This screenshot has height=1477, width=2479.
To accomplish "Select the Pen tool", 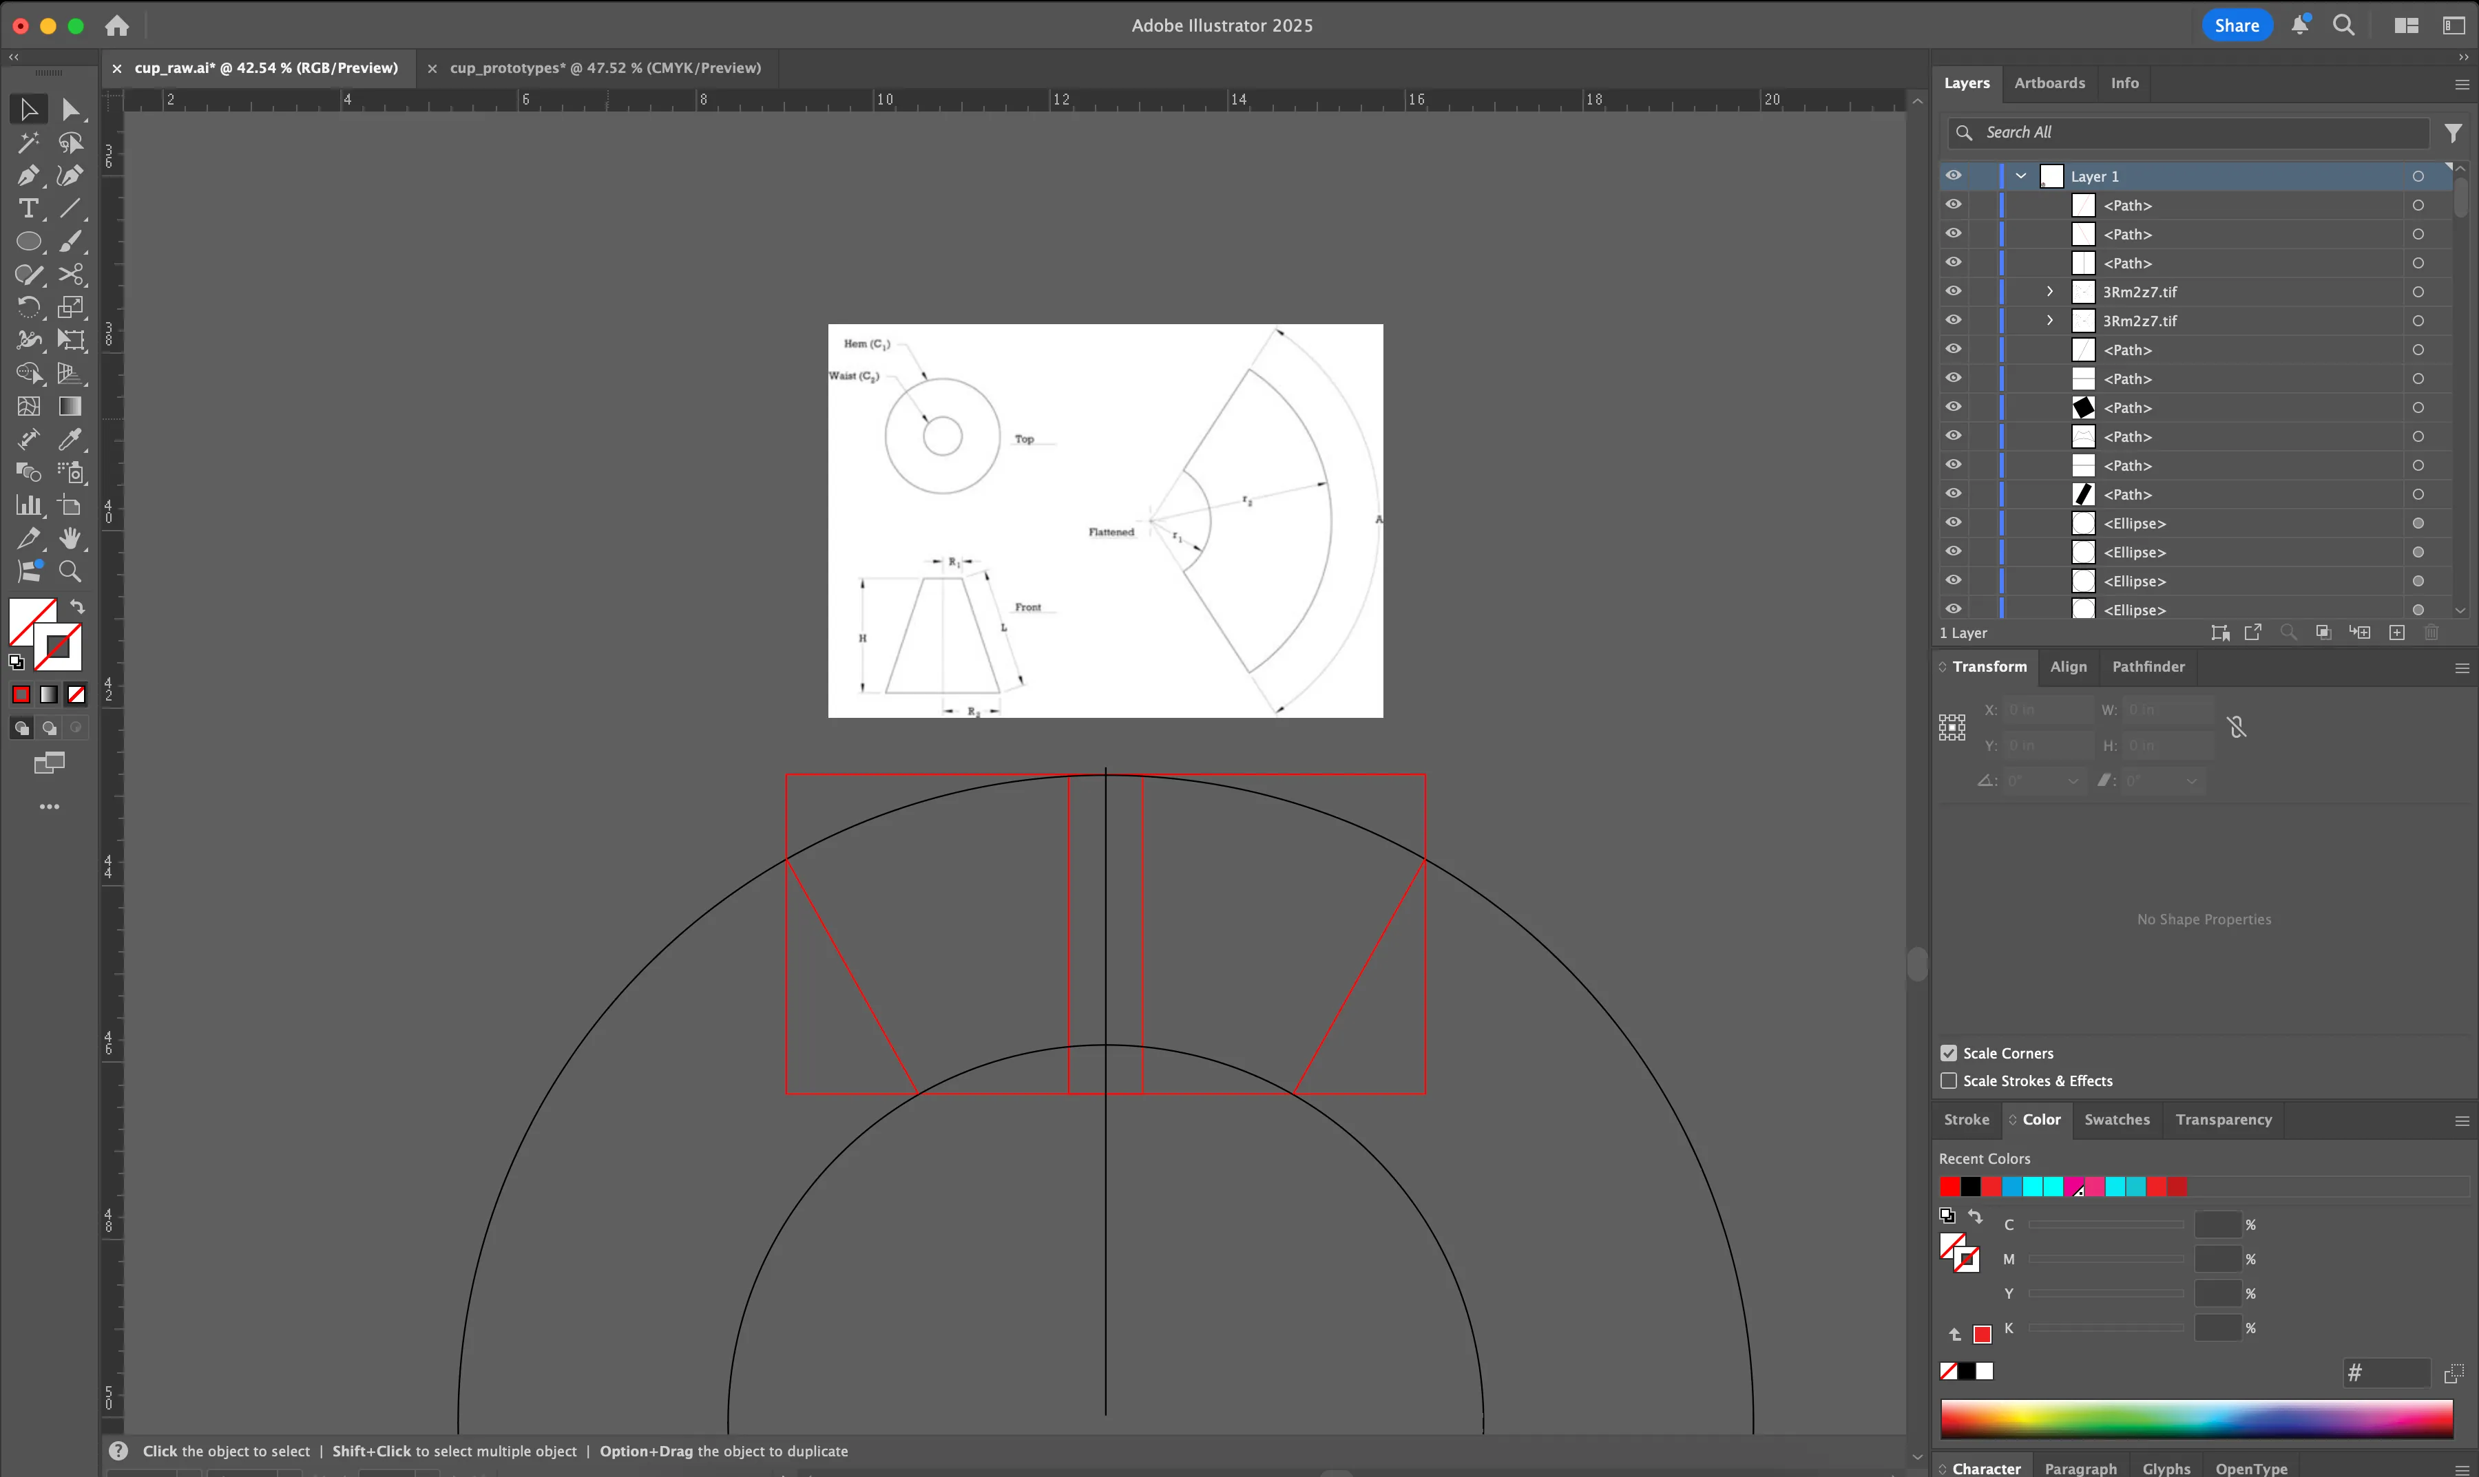I will tap(28, 176).
